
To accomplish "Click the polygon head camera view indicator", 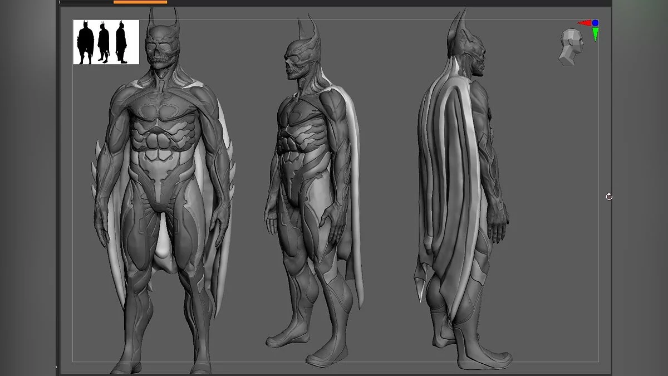I will click(571, 47).
